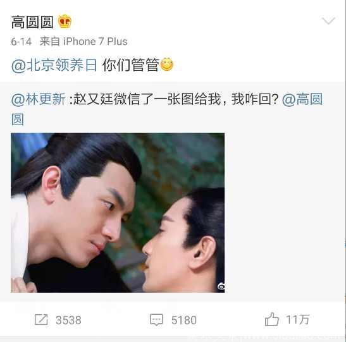
Task: Click the 来自 iPhone 7 Plus source text
Action: click(x=83, y=42)
